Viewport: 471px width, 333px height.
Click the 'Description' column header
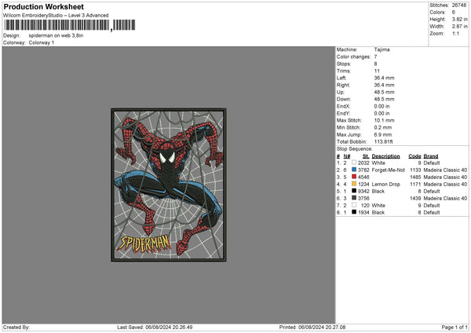click(385, 156)
